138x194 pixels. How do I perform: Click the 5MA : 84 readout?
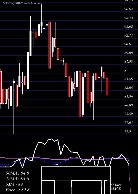coord(14,184)
